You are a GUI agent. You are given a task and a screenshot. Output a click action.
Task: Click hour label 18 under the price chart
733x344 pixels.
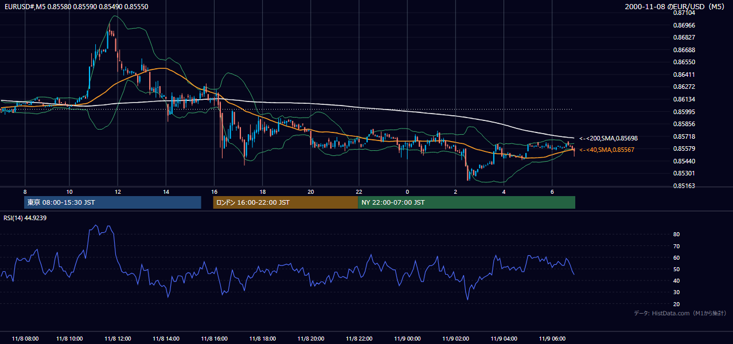pyautogui.click(x=262, y=191)
